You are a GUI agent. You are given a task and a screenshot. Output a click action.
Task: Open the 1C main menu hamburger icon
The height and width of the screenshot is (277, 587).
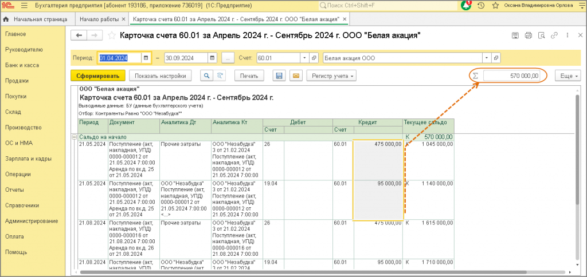[24, 6]
